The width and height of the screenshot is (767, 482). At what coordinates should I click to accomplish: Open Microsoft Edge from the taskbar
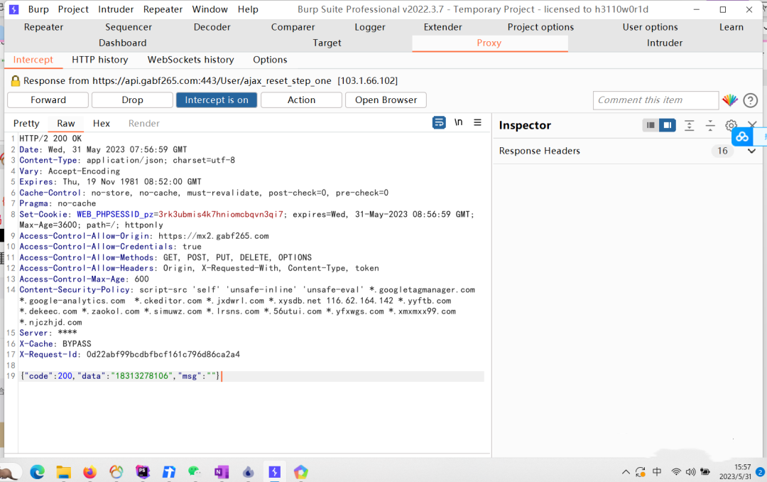point(37,472)
